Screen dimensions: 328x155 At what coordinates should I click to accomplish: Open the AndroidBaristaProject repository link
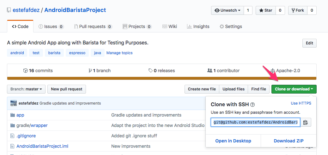75,10
